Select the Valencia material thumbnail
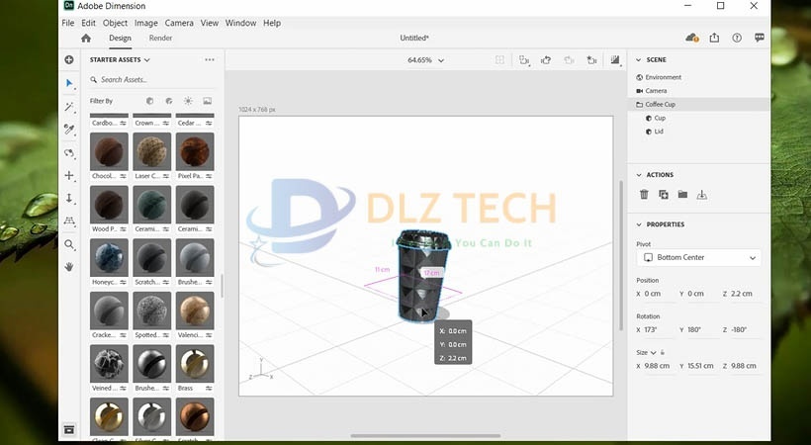Viewport: 811px width, 445px height. [x=195, y=311]
